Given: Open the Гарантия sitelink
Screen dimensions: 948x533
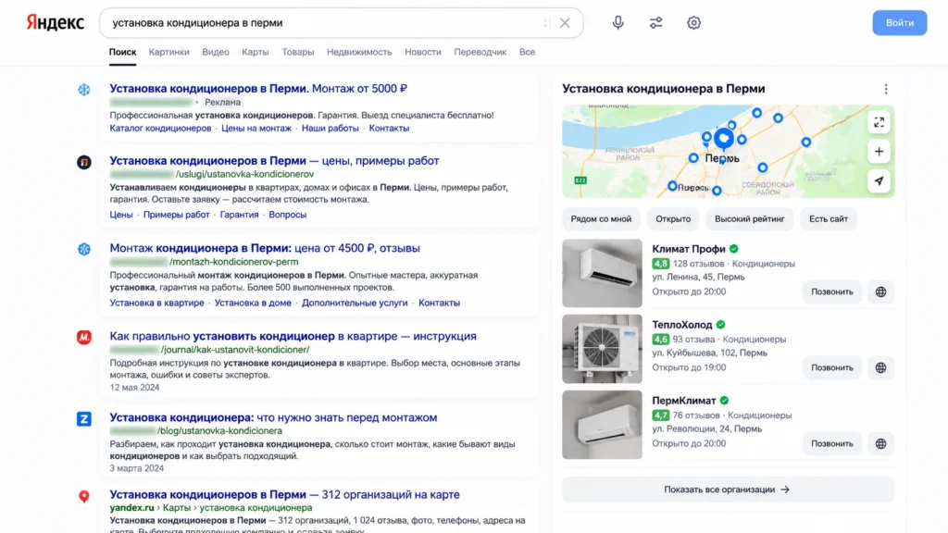Looking at the screenshot, I should coord(240,215).
